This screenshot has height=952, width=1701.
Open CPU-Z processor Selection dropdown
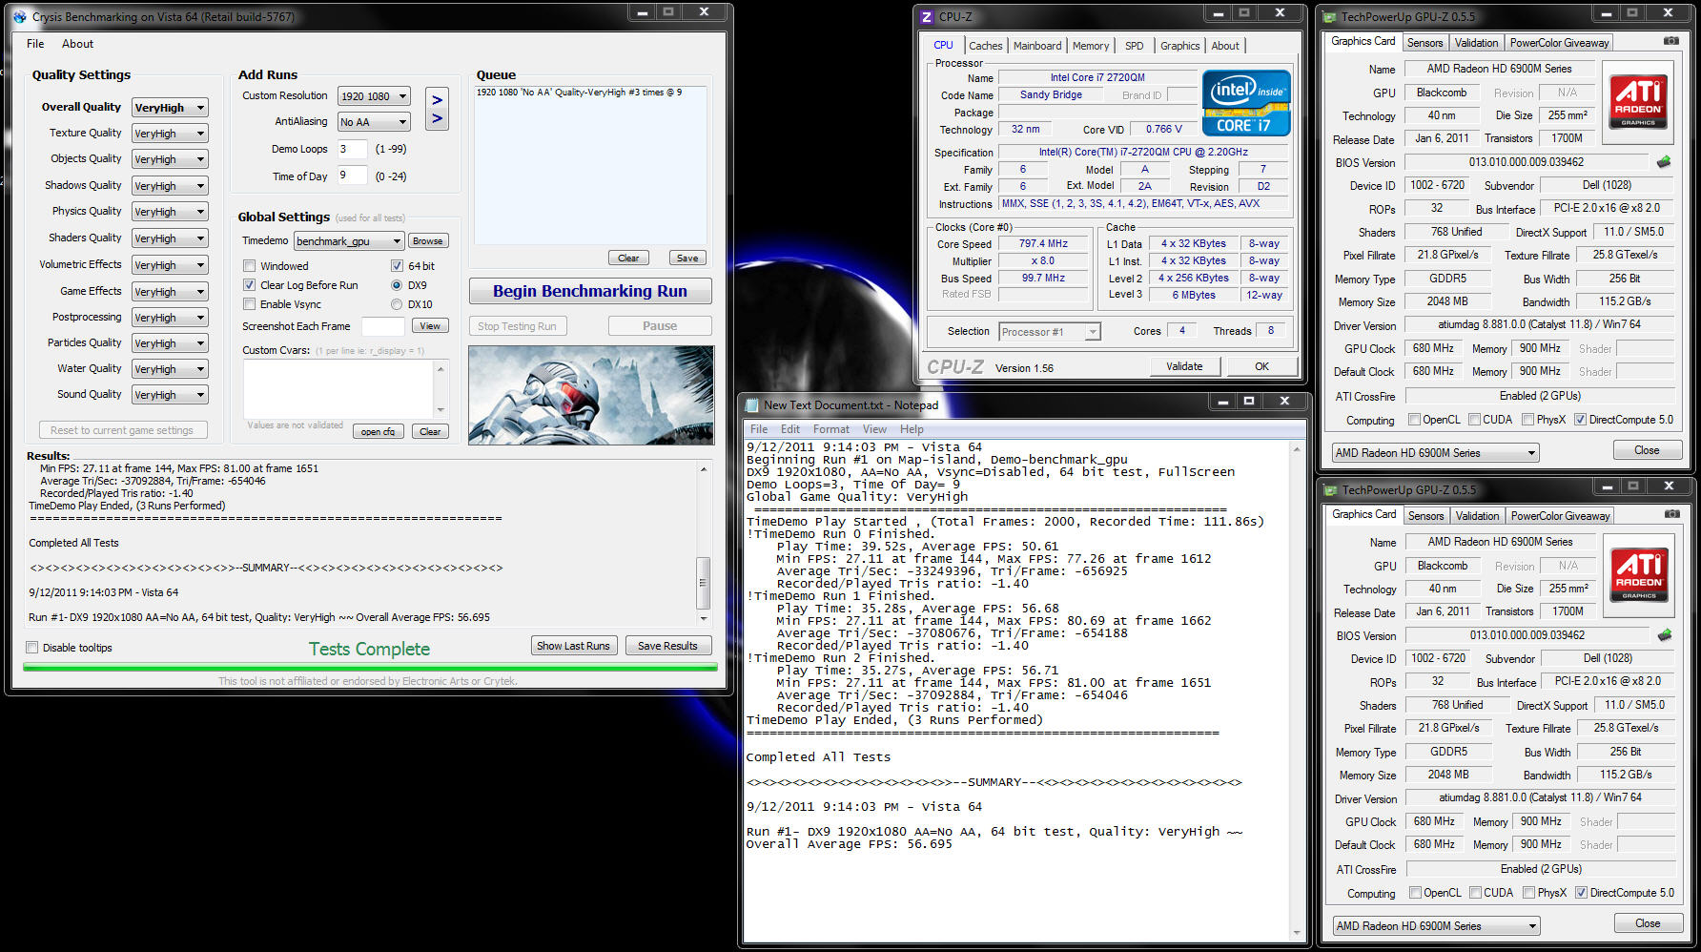1050,332
